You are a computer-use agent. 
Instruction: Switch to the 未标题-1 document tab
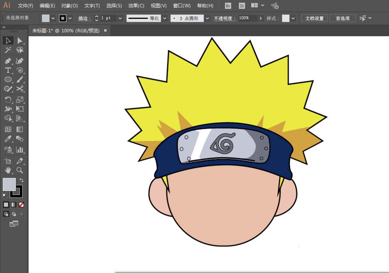point(66,31)
